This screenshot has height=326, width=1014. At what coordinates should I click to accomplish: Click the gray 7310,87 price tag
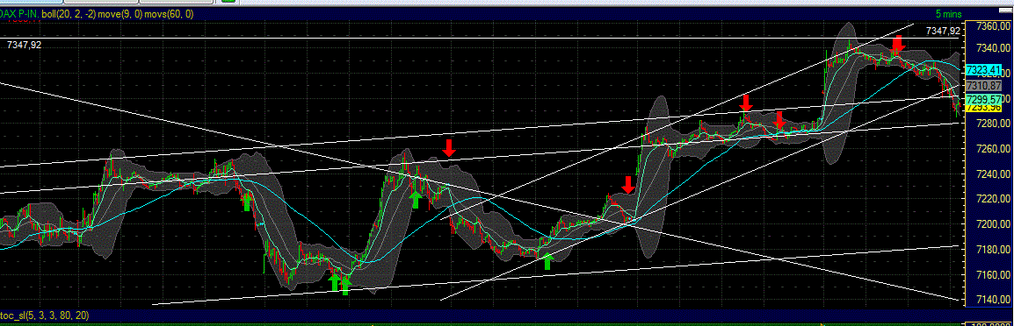tap(983, 85)
